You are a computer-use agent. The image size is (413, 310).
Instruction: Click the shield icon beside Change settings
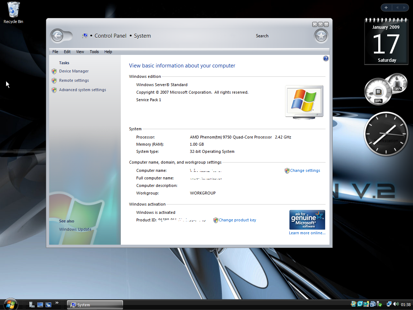click(287, 170)
